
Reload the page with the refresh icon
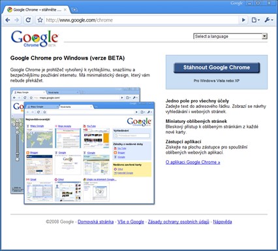28,20
